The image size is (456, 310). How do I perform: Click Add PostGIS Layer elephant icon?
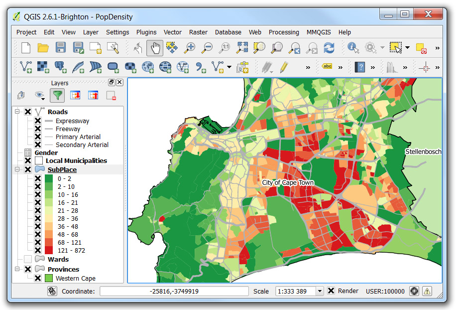(x=61, y=67)
